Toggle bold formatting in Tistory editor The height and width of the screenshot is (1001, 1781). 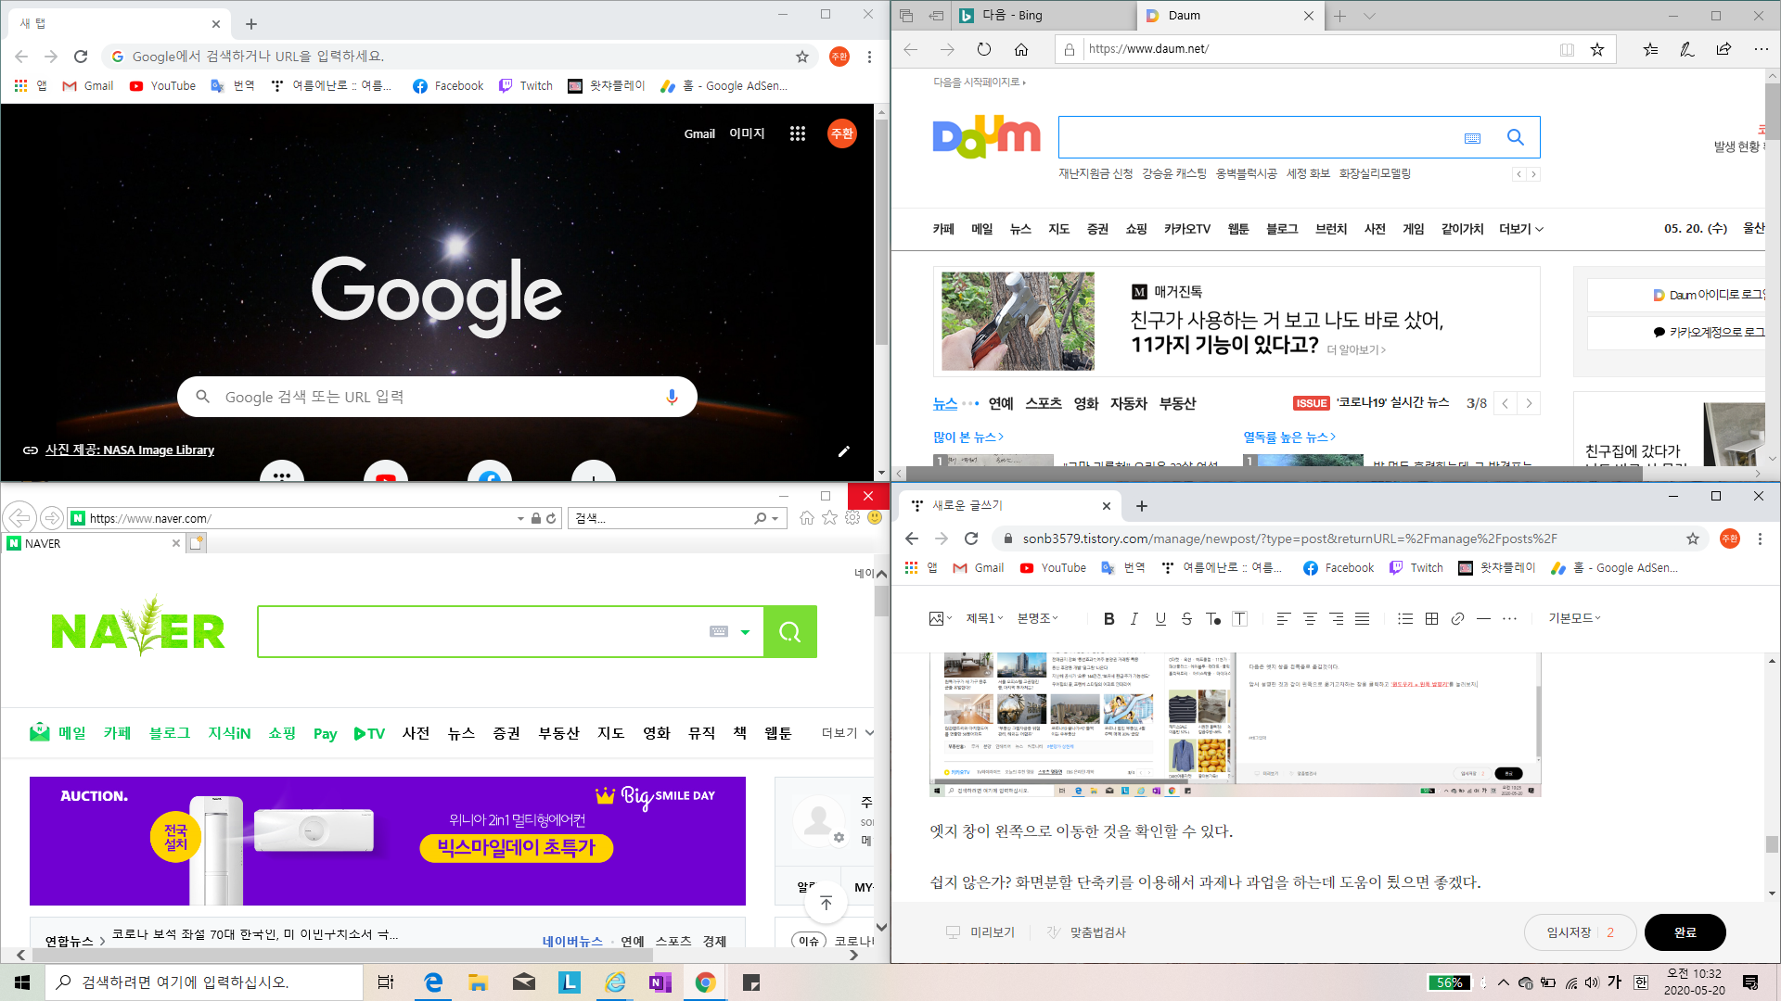click(x=1108, y=618)
